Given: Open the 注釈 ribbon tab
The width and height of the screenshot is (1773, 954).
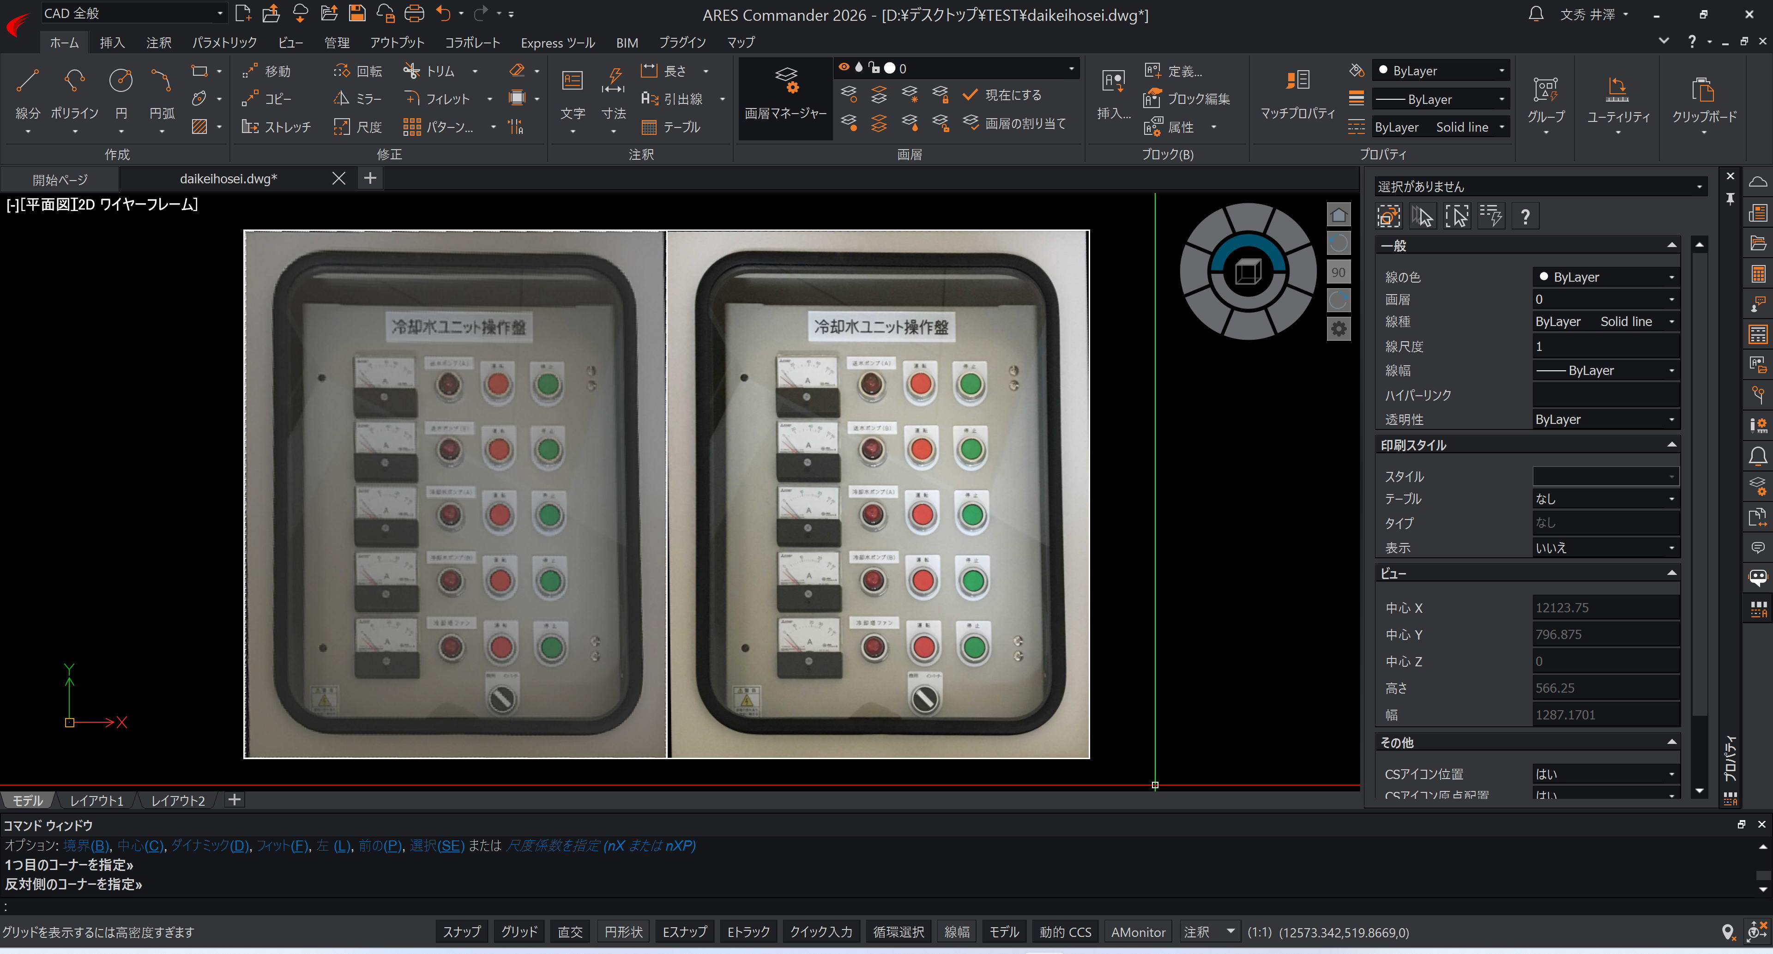Looking at the screenshot, I should click(x=158, y=42).
